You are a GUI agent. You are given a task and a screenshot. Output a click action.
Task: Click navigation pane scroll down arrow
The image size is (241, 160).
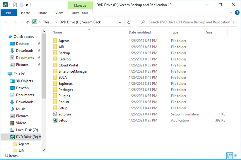(44, 150)
